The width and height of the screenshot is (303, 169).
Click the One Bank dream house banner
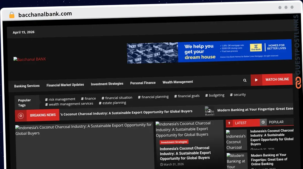coord(209,52)
